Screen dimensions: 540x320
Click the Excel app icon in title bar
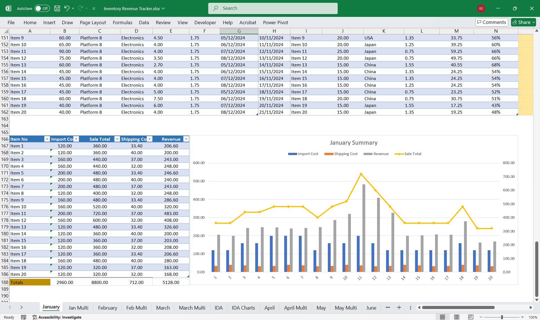point(8,8)
